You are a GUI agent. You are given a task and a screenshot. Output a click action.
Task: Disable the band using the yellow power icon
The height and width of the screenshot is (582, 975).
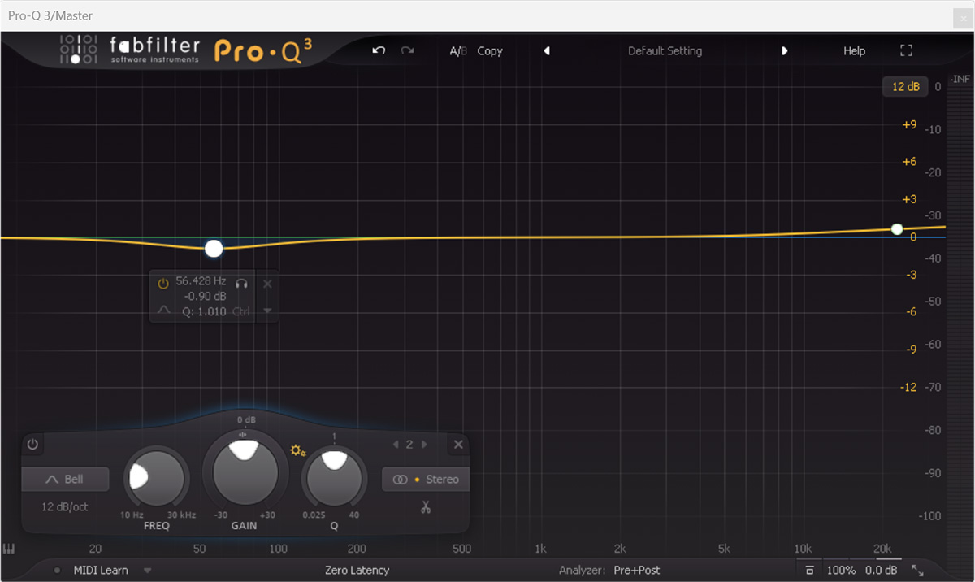point(163,284)
